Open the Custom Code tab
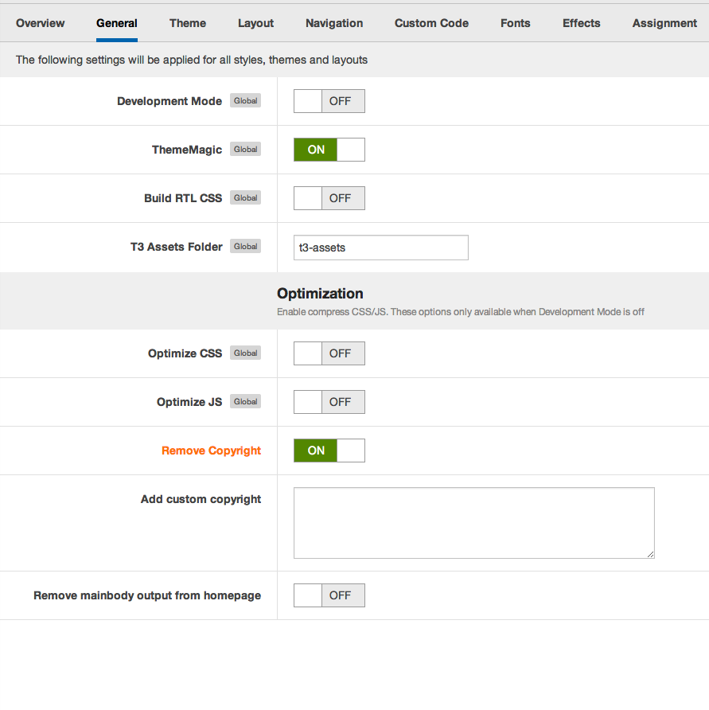 coord(431,23)
